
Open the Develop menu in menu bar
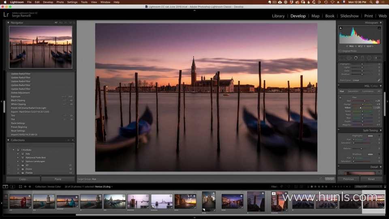(48, 2)
